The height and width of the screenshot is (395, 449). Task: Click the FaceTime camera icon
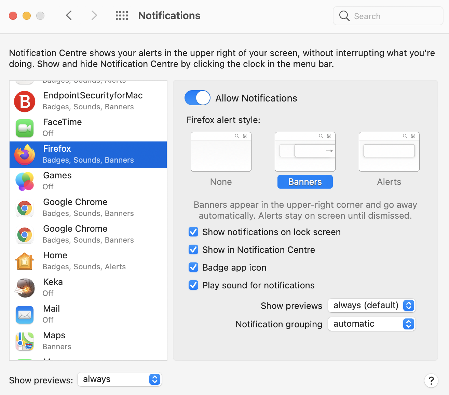25,128
